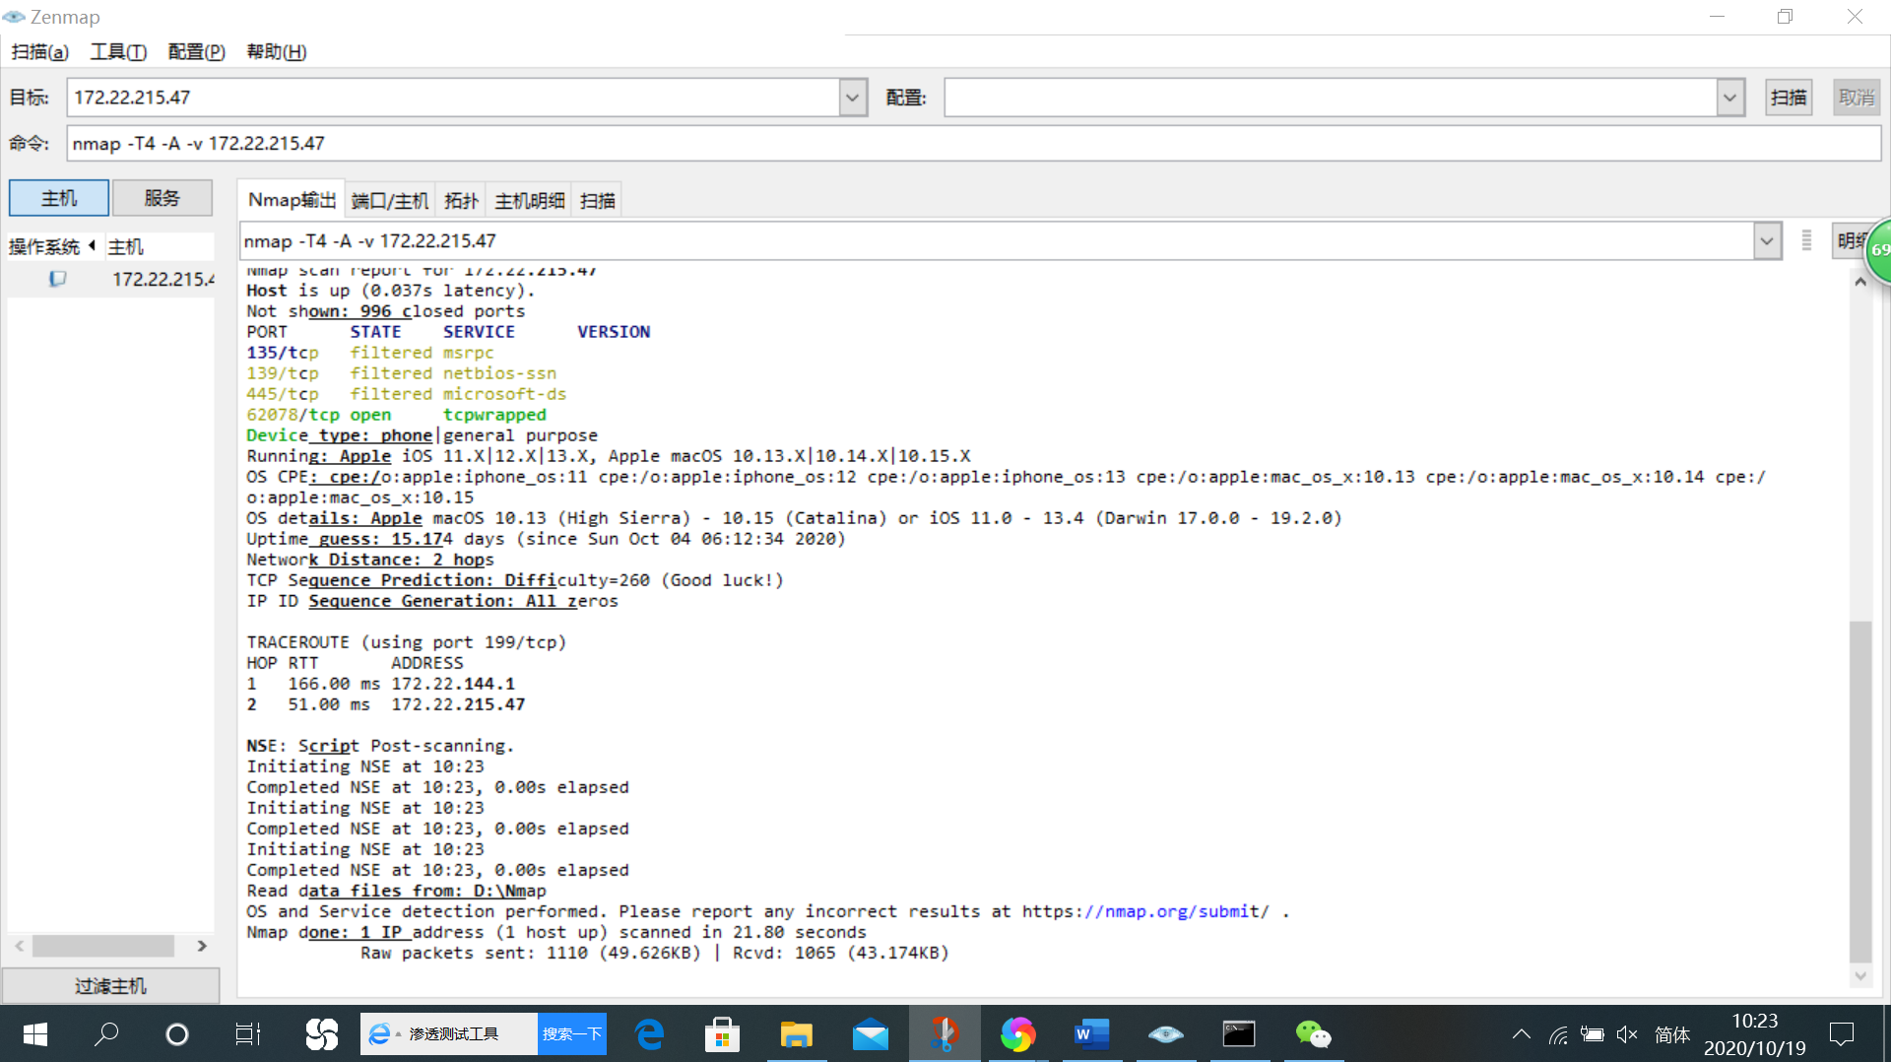Click the host OS icon beside 172.22.215.47

click(x=58, y=279)
